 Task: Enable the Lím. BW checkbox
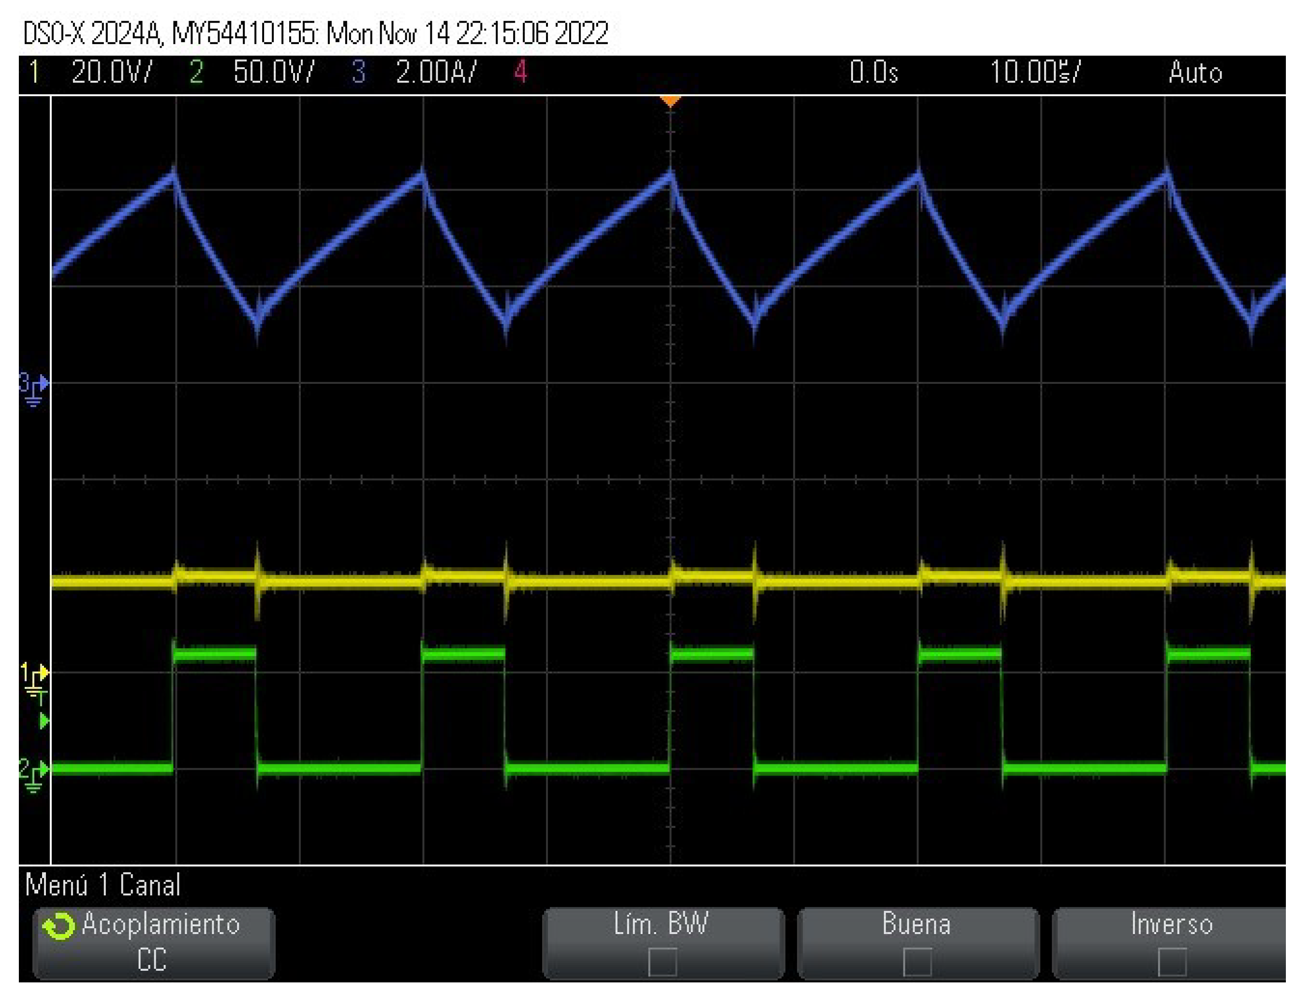[662, 963]
